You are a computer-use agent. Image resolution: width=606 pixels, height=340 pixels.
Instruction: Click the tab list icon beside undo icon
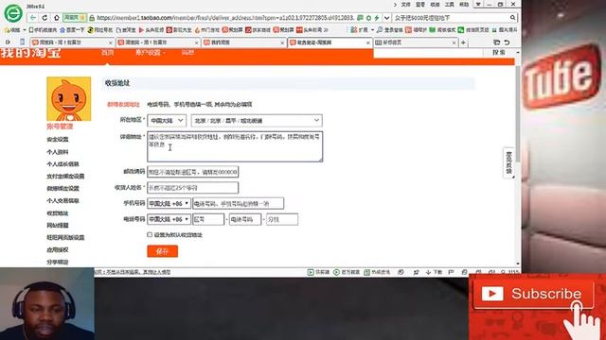(x=496, y=42)
